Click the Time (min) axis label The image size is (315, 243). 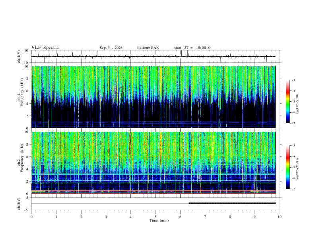coord(159,220)
